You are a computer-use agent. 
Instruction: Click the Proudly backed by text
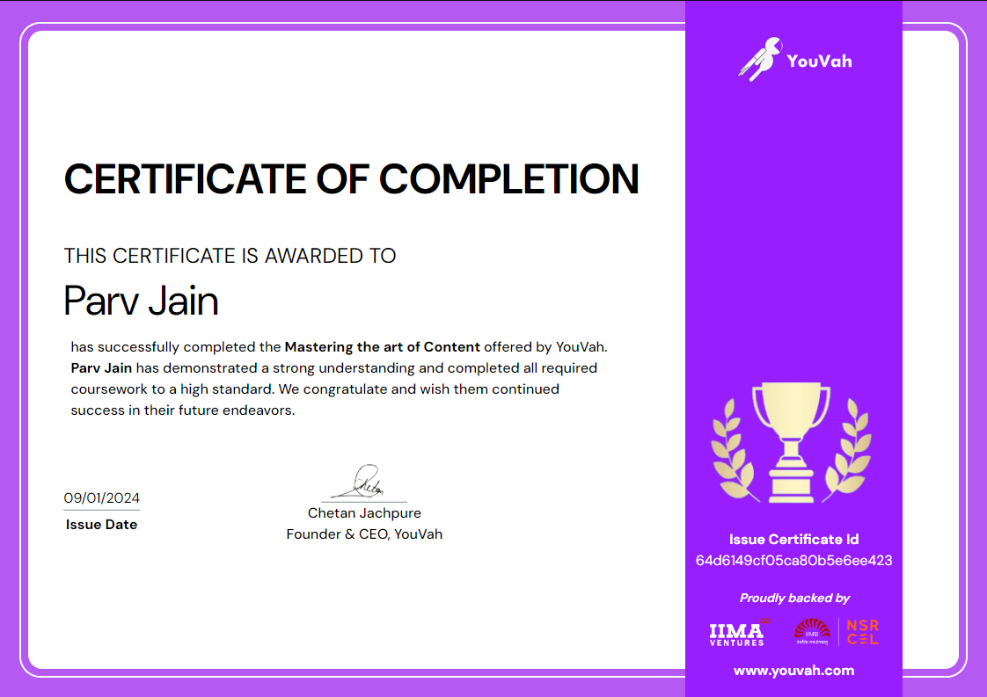click(794, 598)
